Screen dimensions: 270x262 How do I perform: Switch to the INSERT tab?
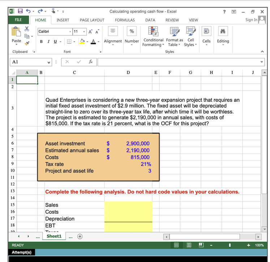pyautogui.click(x=63, y=20)
